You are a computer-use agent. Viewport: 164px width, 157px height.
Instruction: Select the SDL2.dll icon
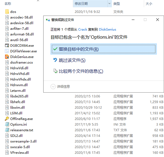pos(7,136)
